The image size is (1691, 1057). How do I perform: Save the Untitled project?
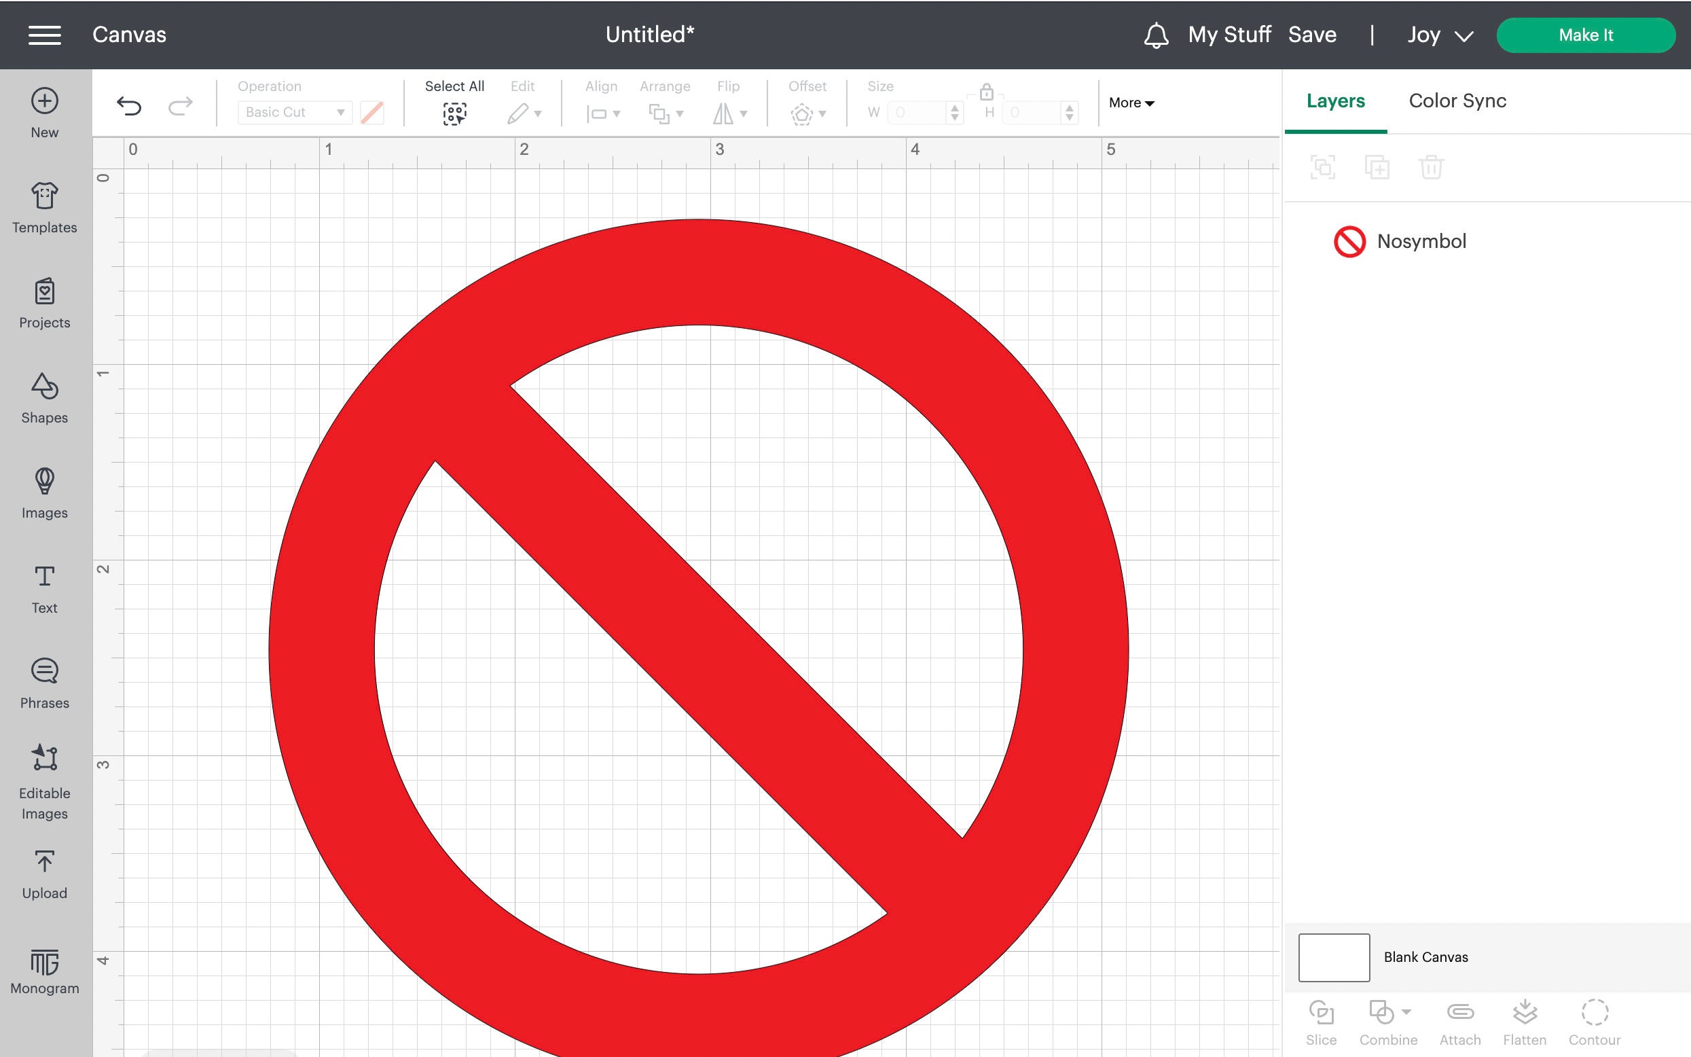[1312, 34]
